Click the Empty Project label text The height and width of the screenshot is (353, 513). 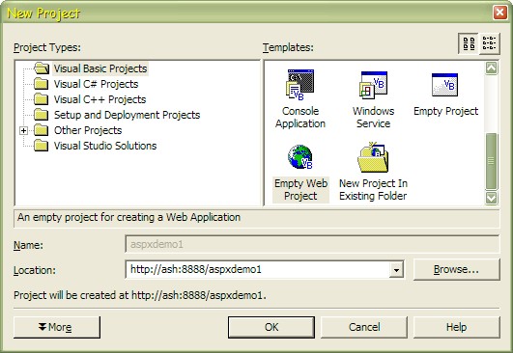coord(445,111)
